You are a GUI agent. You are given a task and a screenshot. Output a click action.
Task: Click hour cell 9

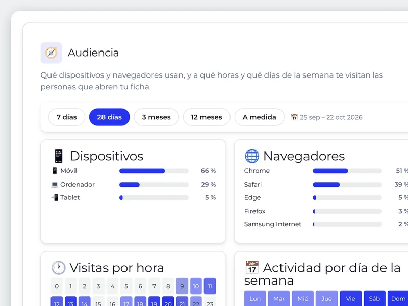[x=182, y=286]
